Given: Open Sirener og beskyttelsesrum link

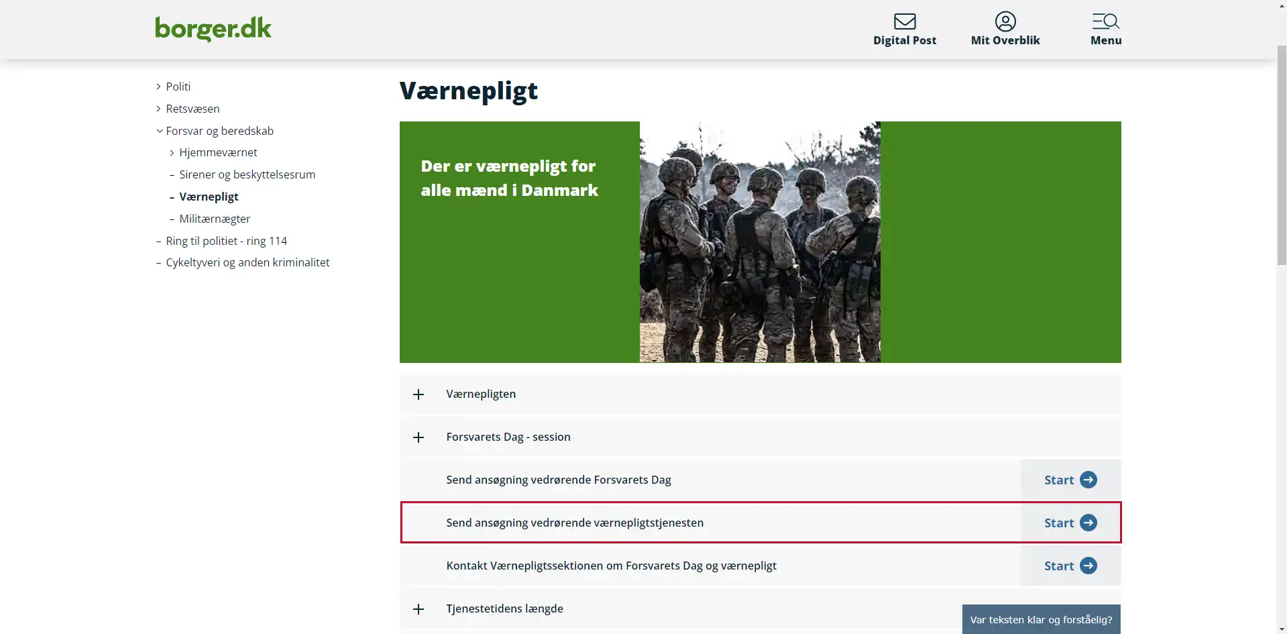Looking at the screenshot, I should tap(247, 174).
